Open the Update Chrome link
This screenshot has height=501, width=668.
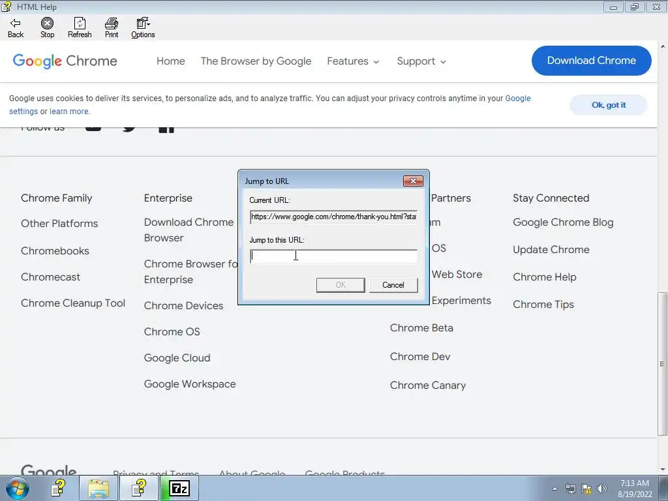coord(551,250)
